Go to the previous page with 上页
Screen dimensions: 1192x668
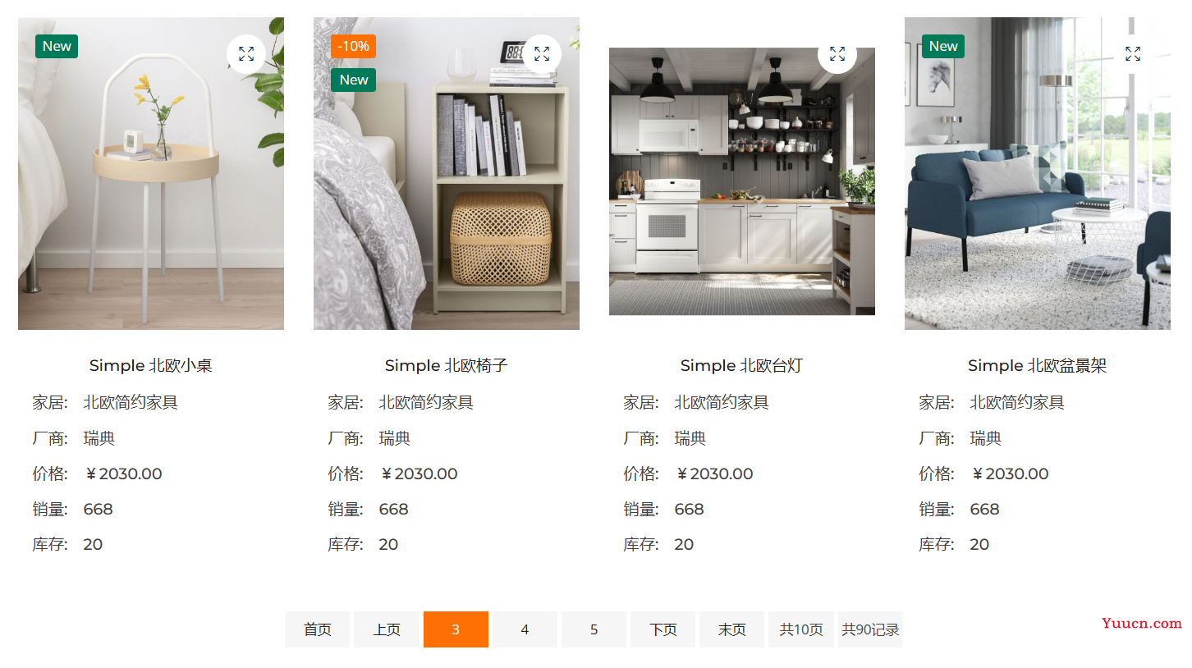pos(387,629)
